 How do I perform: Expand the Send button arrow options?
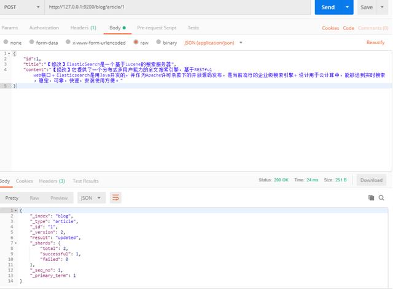pos(347,7)
